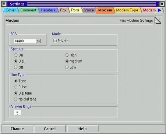Click the Answer Rings number field
This screenshot has height=134, width=166.
(17, 113)
